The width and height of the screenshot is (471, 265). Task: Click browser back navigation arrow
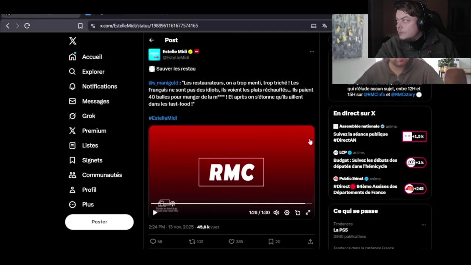pyautogui.click(x=8, y=26)
